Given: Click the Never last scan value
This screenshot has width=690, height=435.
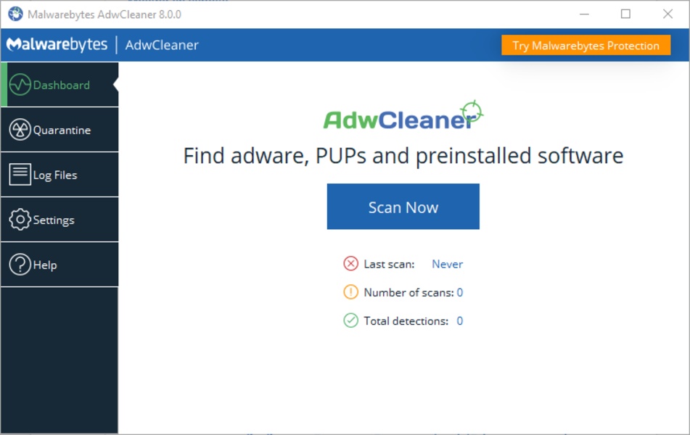Looking at the screenshot, I should (447, 264).
